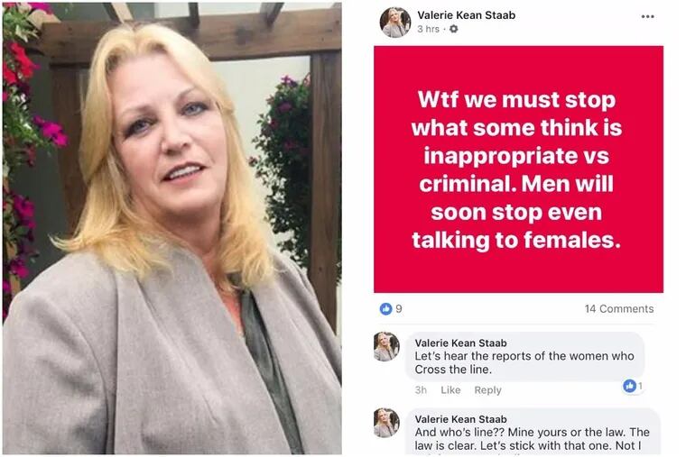Open the post author's profile picture at top
This screenshot has height=457, width=686.
pos(395,23)
